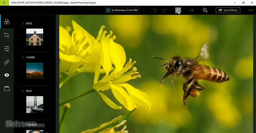Screen dimensions: 256x133
Task: Select the Crop tool icon
Action: 7,35
